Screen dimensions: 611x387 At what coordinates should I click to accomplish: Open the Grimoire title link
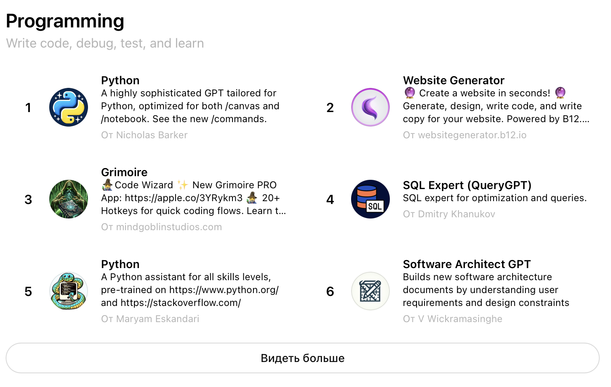[x=124, y=172]
